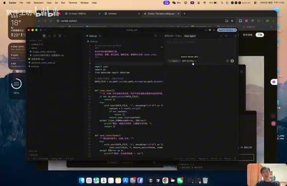The width and height of the screenshot is (287, 186).
Task: Open the editor more actions ellipsis
Action: click(x=160, y=36)
